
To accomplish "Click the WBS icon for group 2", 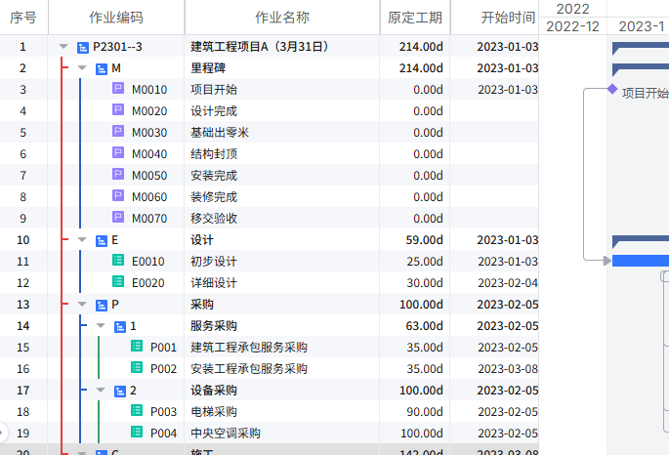I will point(119,390).
